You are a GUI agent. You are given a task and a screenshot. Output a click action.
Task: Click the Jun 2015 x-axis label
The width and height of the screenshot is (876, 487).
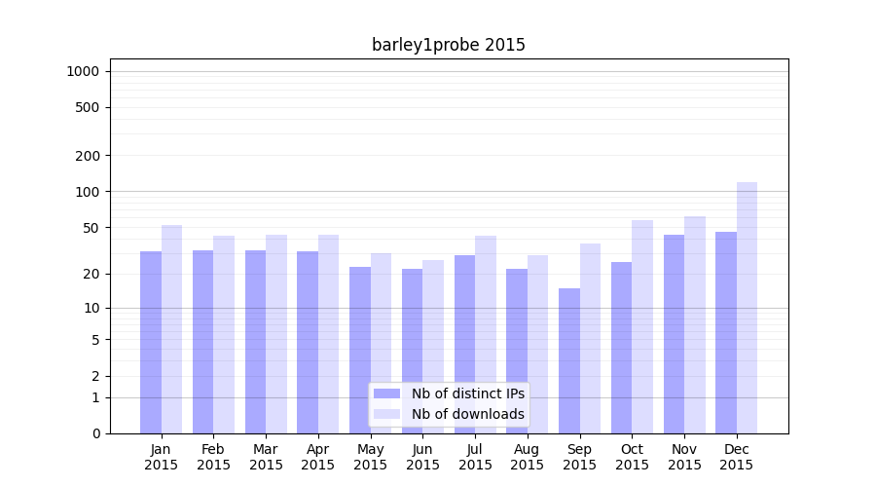pyautogui.click(x=422, y=457)
